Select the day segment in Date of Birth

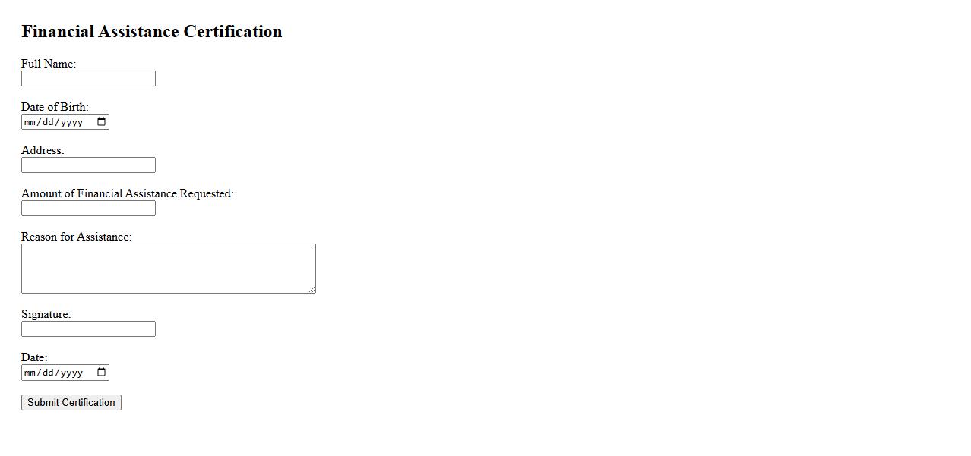coord(49,122)
